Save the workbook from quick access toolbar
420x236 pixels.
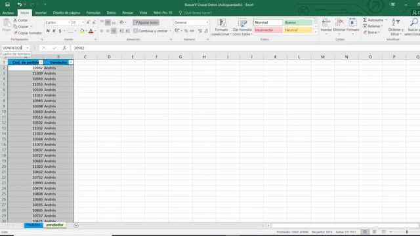coord(7,5)
